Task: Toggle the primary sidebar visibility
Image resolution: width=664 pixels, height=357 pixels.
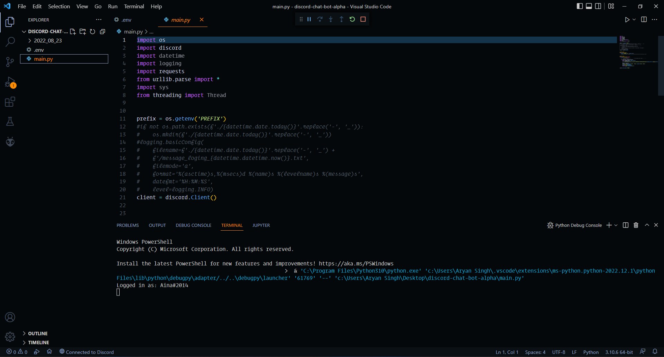Action: (579, 6)
